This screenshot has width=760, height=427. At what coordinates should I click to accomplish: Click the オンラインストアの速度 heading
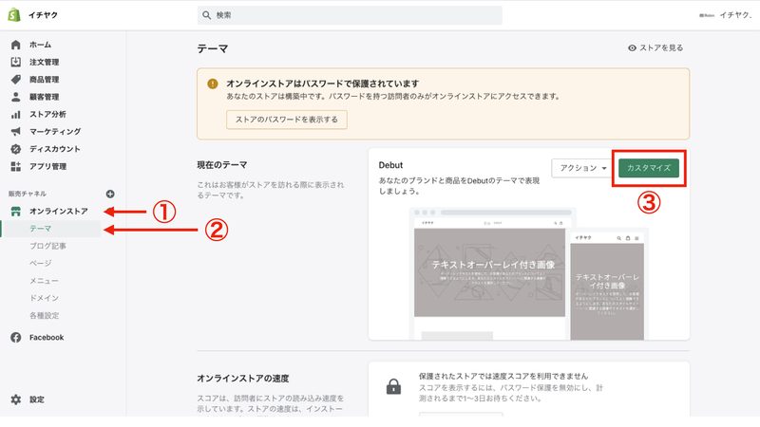tap(243, 379)
